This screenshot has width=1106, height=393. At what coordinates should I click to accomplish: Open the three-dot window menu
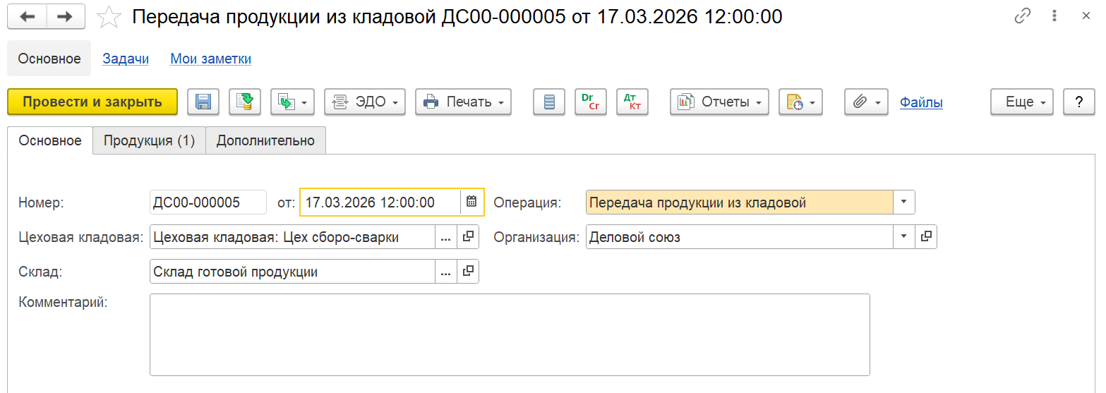[x=1054, y=16]
